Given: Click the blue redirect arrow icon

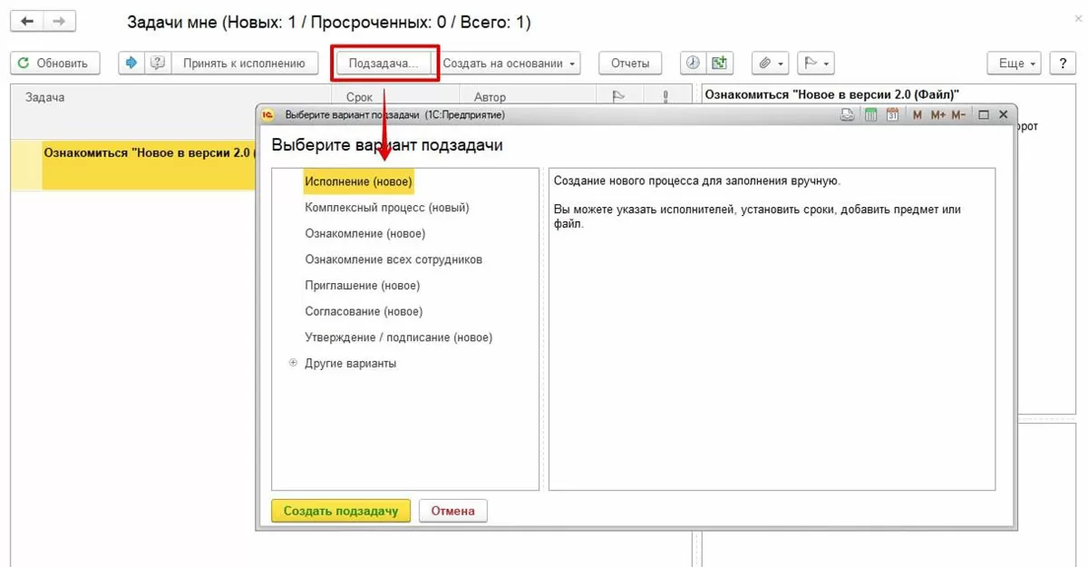Looking at the screenshot, I should (132, 63).
